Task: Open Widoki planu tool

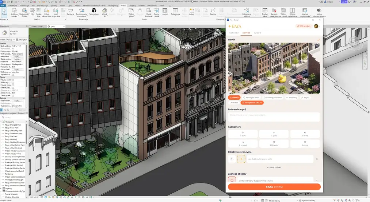Action: click(x=131, y=12)
